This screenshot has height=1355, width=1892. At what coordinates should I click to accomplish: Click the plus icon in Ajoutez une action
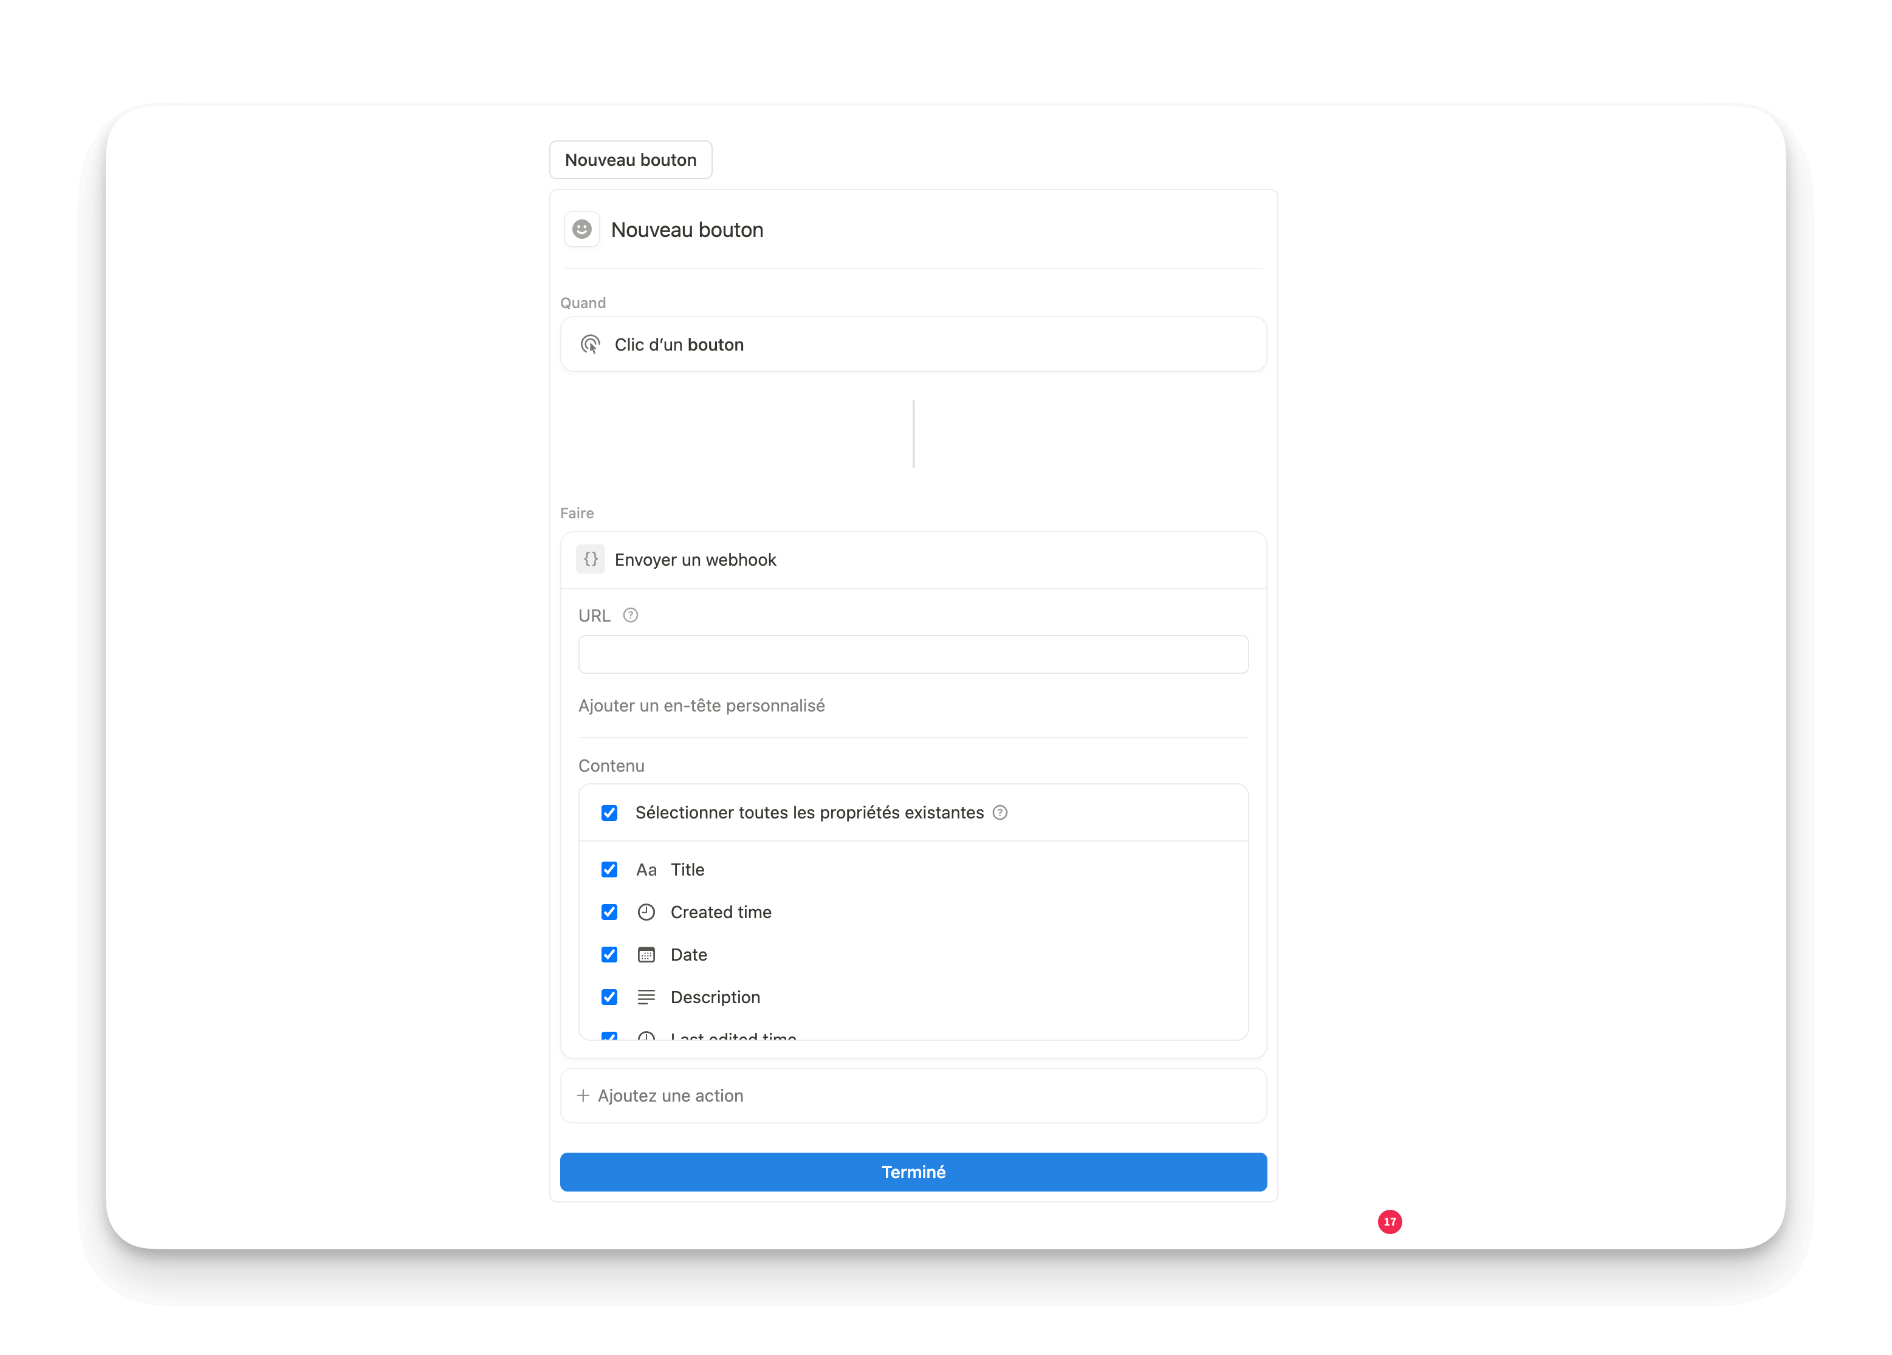click(x=583, y=1095)
